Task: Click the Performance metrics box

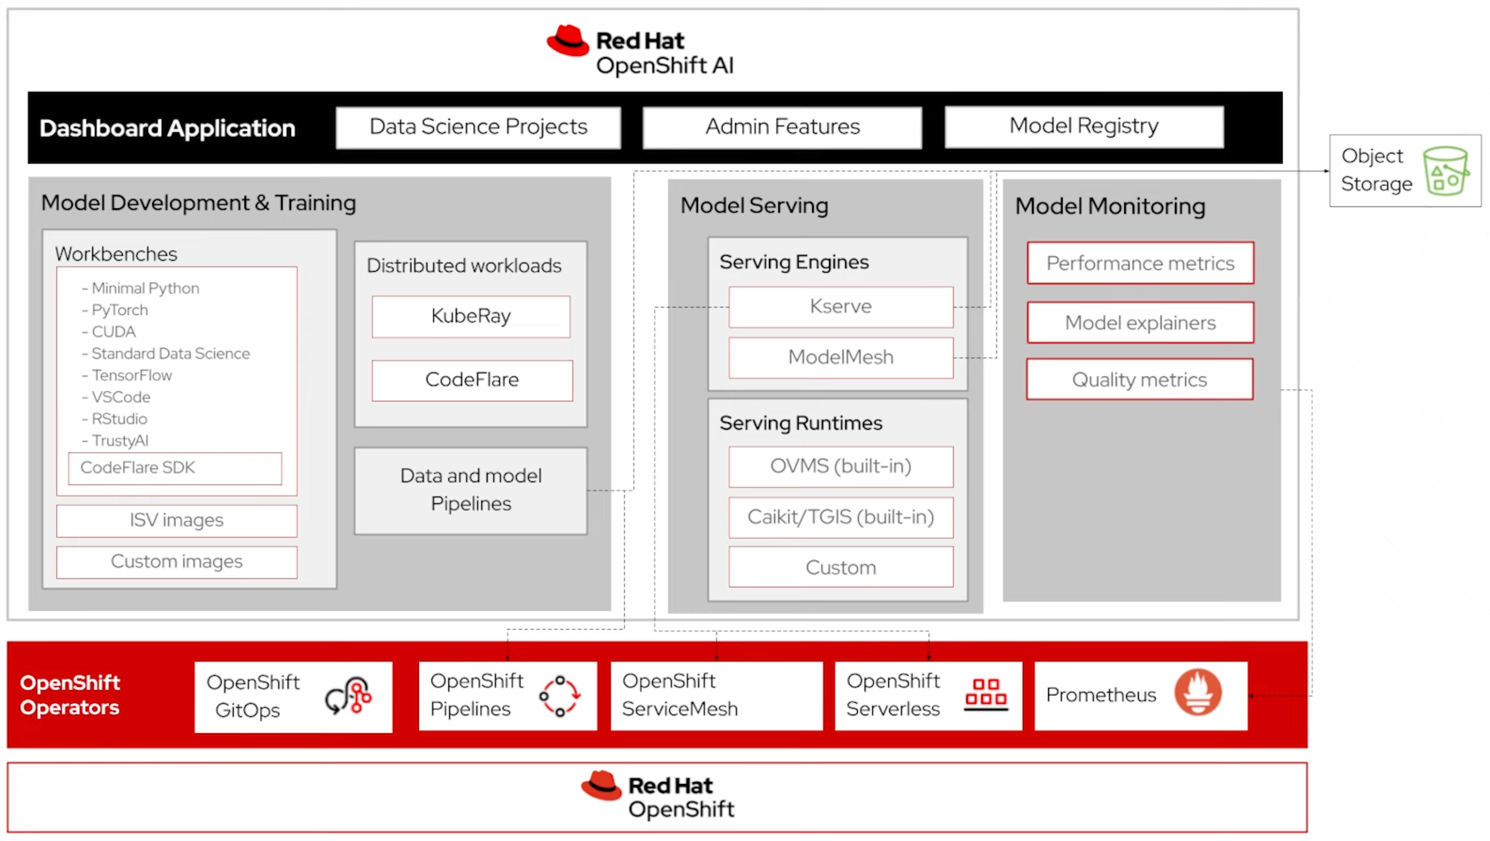Action: 1140,264
